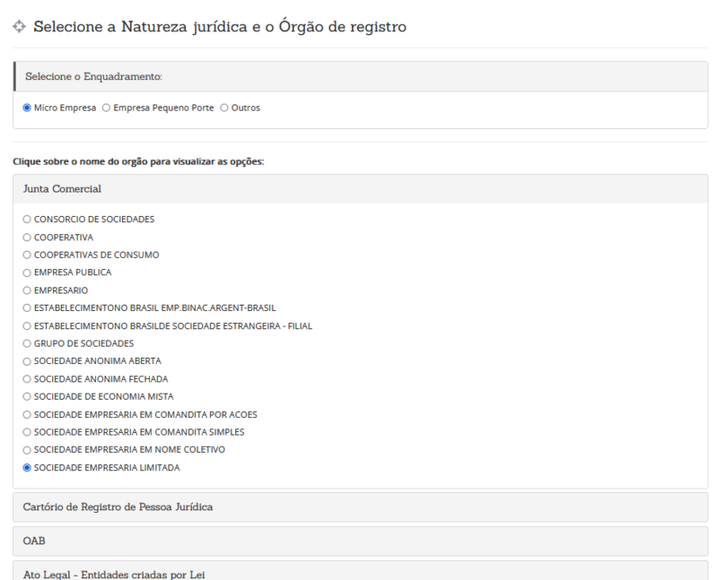Expand Cartório de Registro de Pessoa Jurídica

click(x=361, y=507)
